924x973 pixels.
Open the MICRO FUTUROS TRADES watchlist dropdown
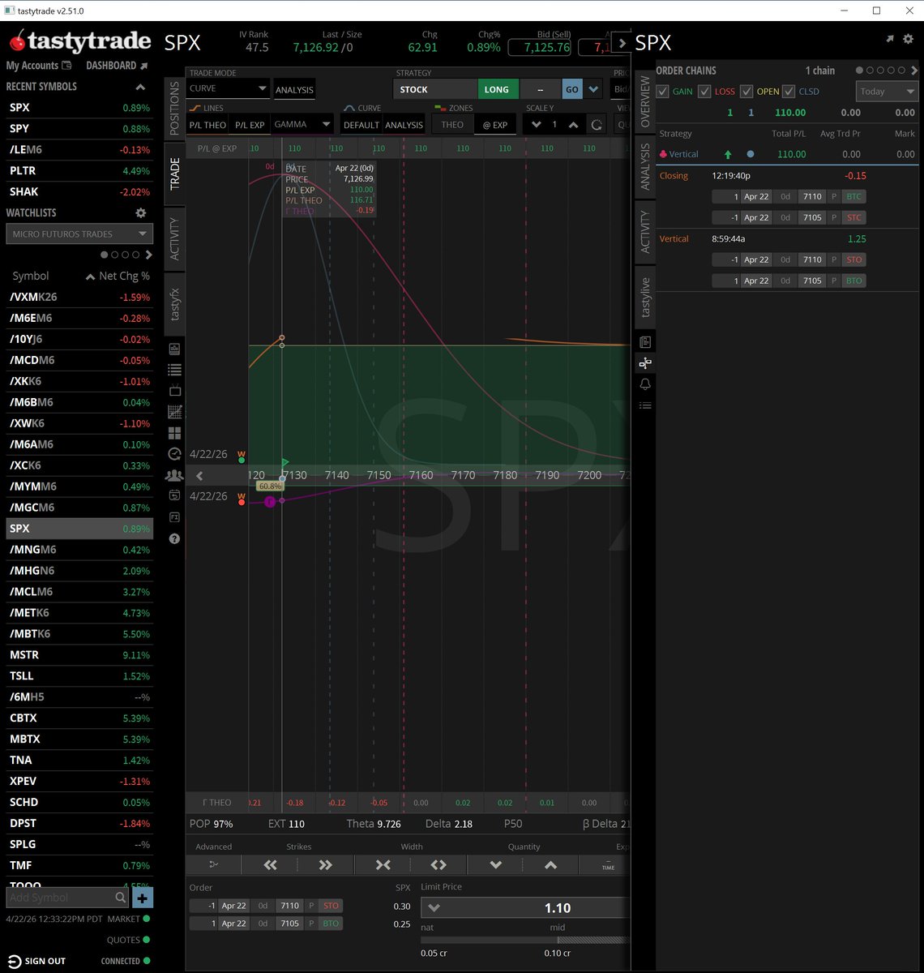coord(79,234)
